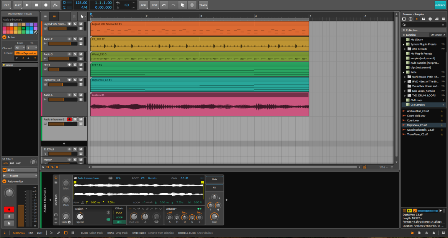Click the tempo value 128.00

click(x=81, y=3)
